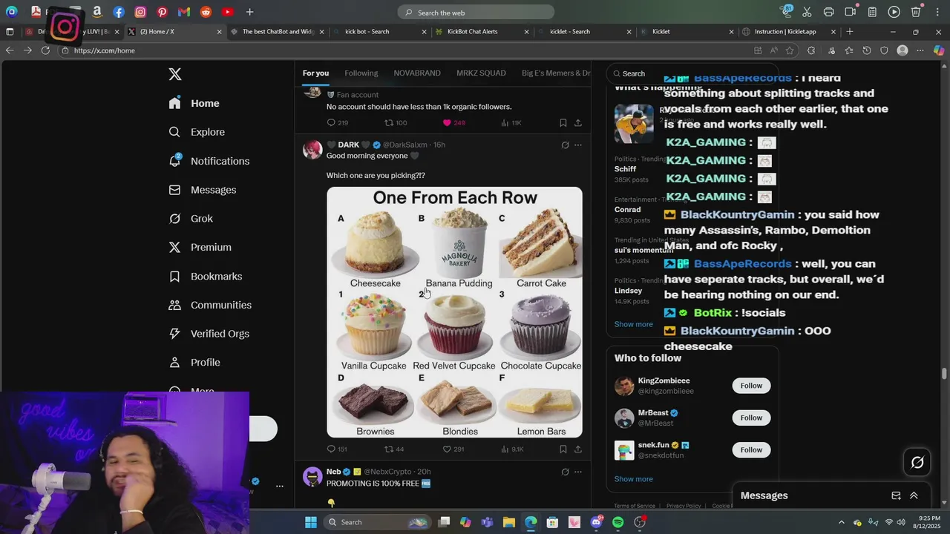Follow snek.fun
This screenshot has height=534, width=950.
pyautogui.click(x=751, y=449)
